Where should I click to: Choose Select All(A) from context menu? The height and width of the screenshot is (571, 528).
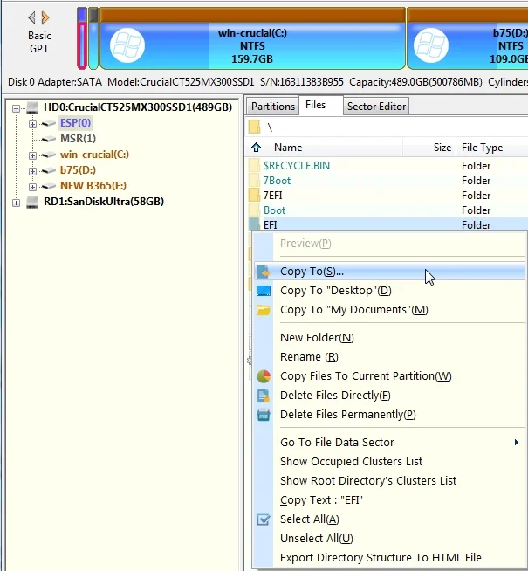(389, 519)
